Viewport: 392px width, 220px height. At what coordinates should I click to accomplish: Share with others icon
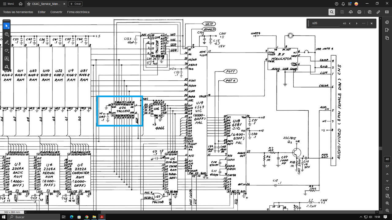point(370,12)
